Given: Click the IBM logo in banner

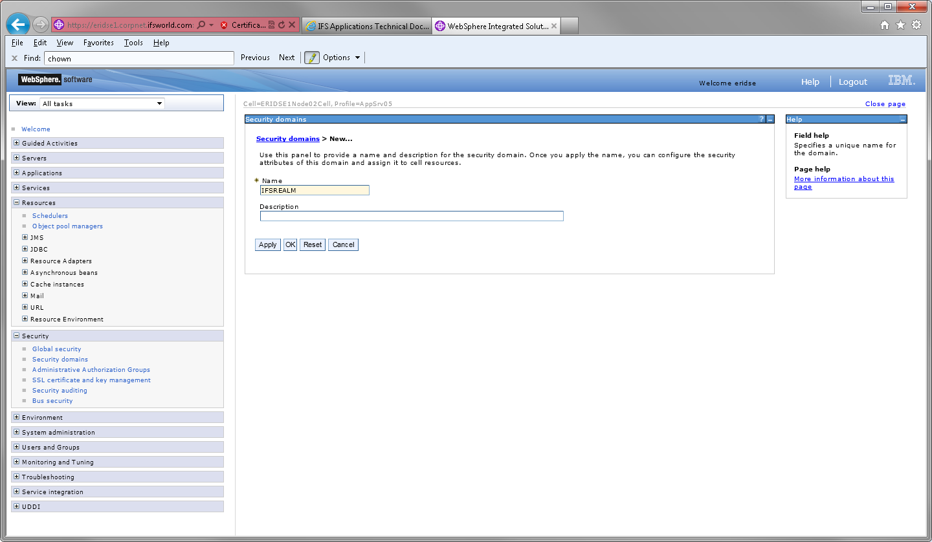Looking at the screenshot, I should pos(902,81).
